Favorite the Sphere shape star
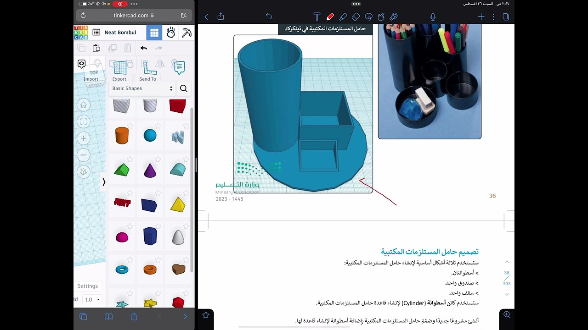The image size is (588, 330). 158,125
